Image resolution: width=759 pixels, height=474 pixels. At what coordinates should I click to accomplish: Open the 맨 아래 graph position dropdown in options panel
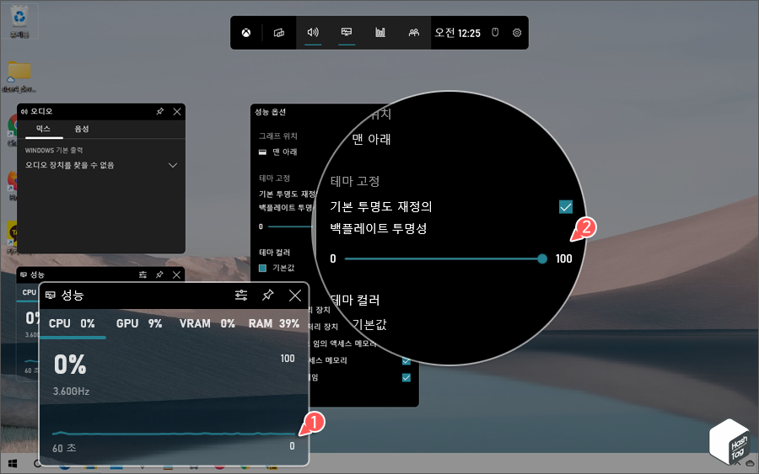pos(278,152)
